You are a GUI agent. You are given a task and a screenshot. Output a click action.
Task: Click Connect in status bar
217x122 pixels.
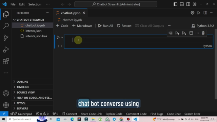coord(70,114)
